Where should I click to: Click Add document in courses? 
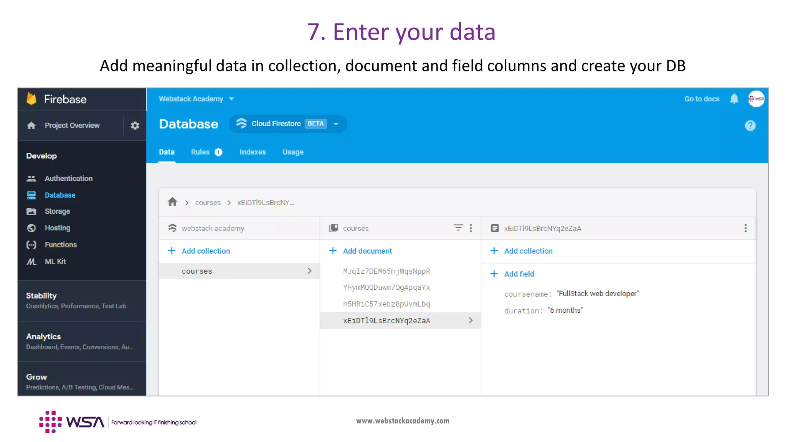tap(367, 251)
